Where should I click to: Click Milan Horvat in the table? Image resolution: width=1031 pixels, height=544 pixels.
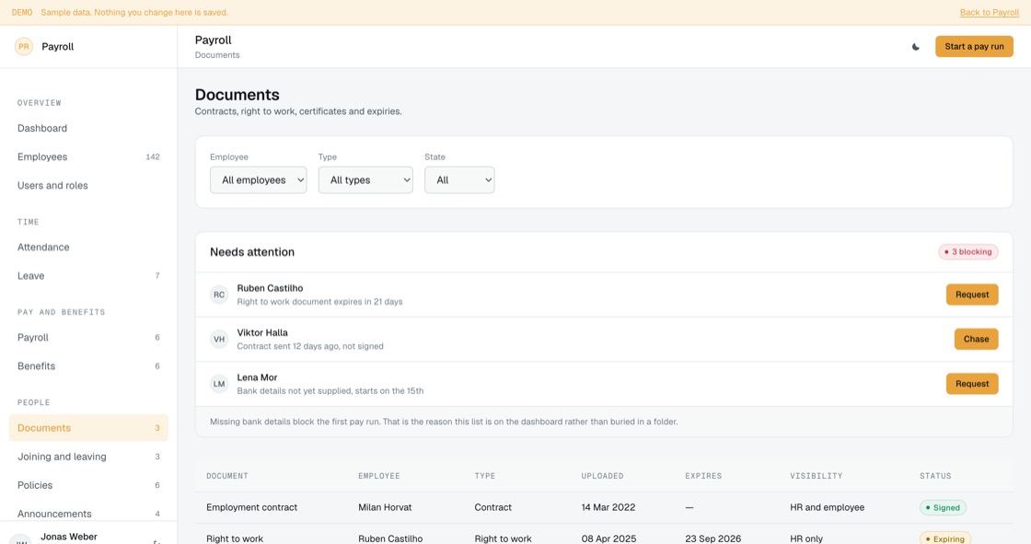385,508
